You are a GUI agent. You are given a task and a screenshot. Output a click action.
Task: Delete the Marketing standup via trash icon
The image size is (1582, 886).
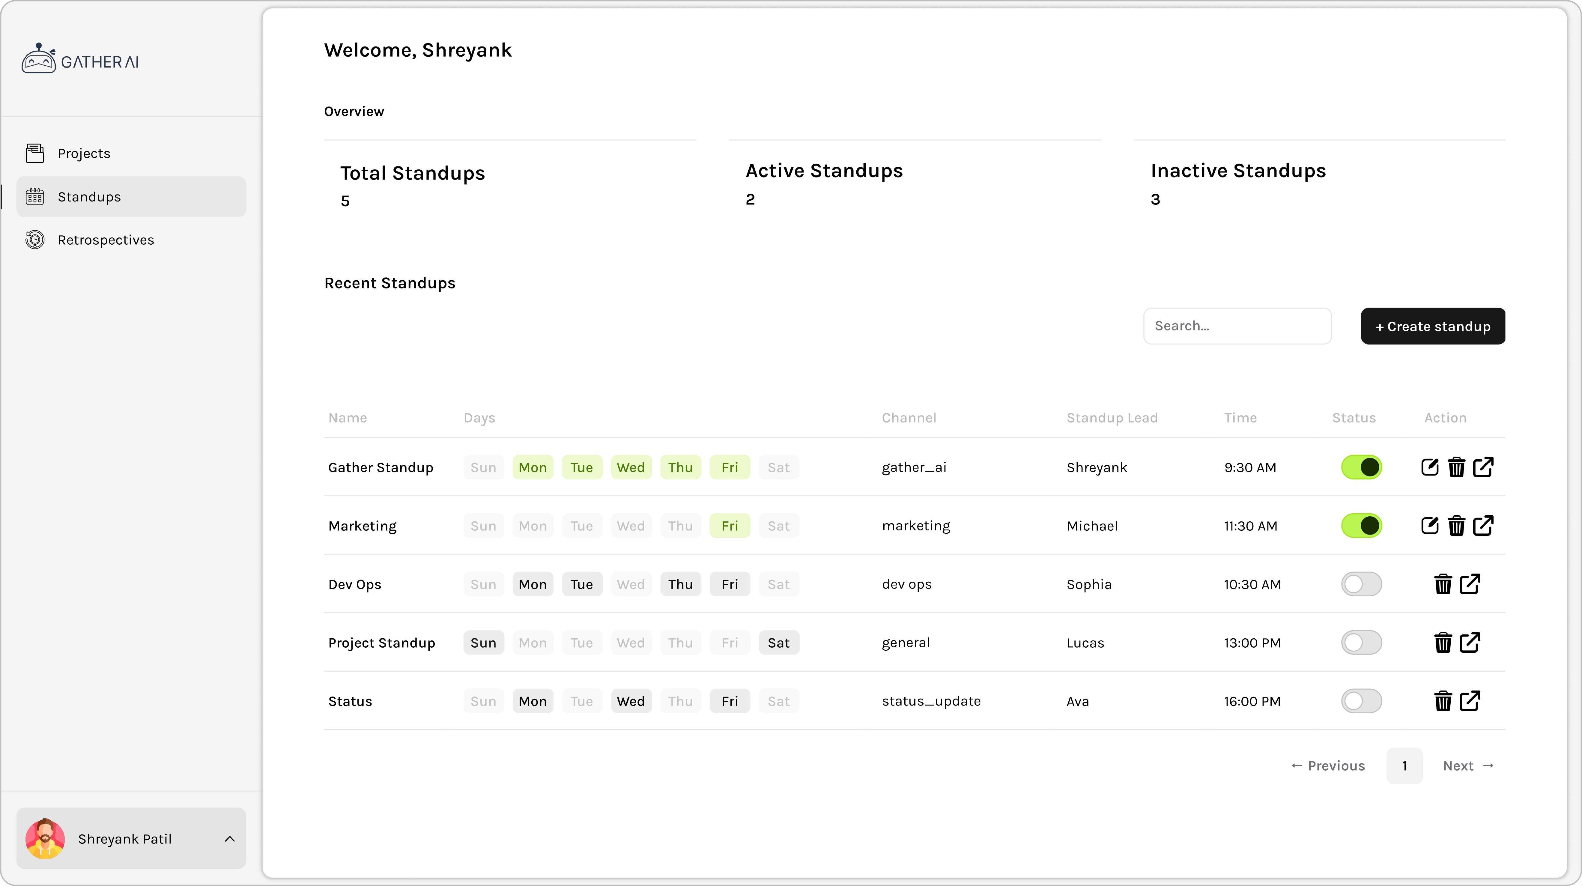pyautogui.click(x=1456, y=526)
